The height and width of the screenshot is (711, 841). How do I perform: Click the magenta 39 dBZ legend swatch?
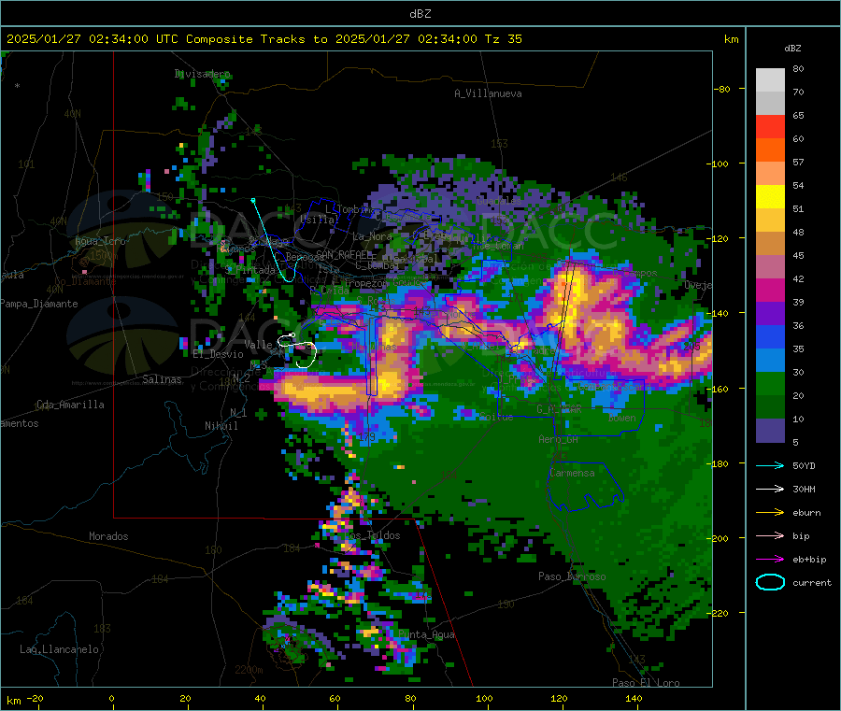click(x=770, y=290)
